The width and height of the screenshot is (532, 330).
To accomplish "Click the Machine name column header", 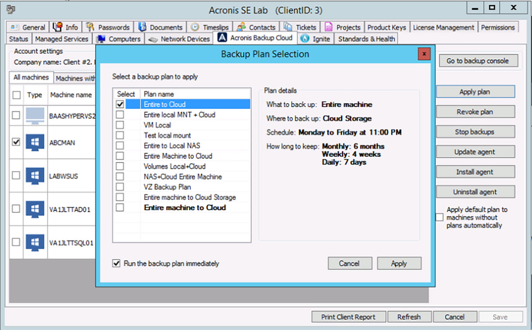I will 71,95.
